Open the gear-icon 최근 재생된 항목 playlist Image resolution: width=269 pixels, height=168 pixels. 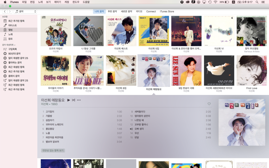19,67
